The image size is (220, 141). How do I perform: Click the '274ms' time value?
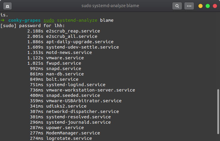click(x=37, y=138)
